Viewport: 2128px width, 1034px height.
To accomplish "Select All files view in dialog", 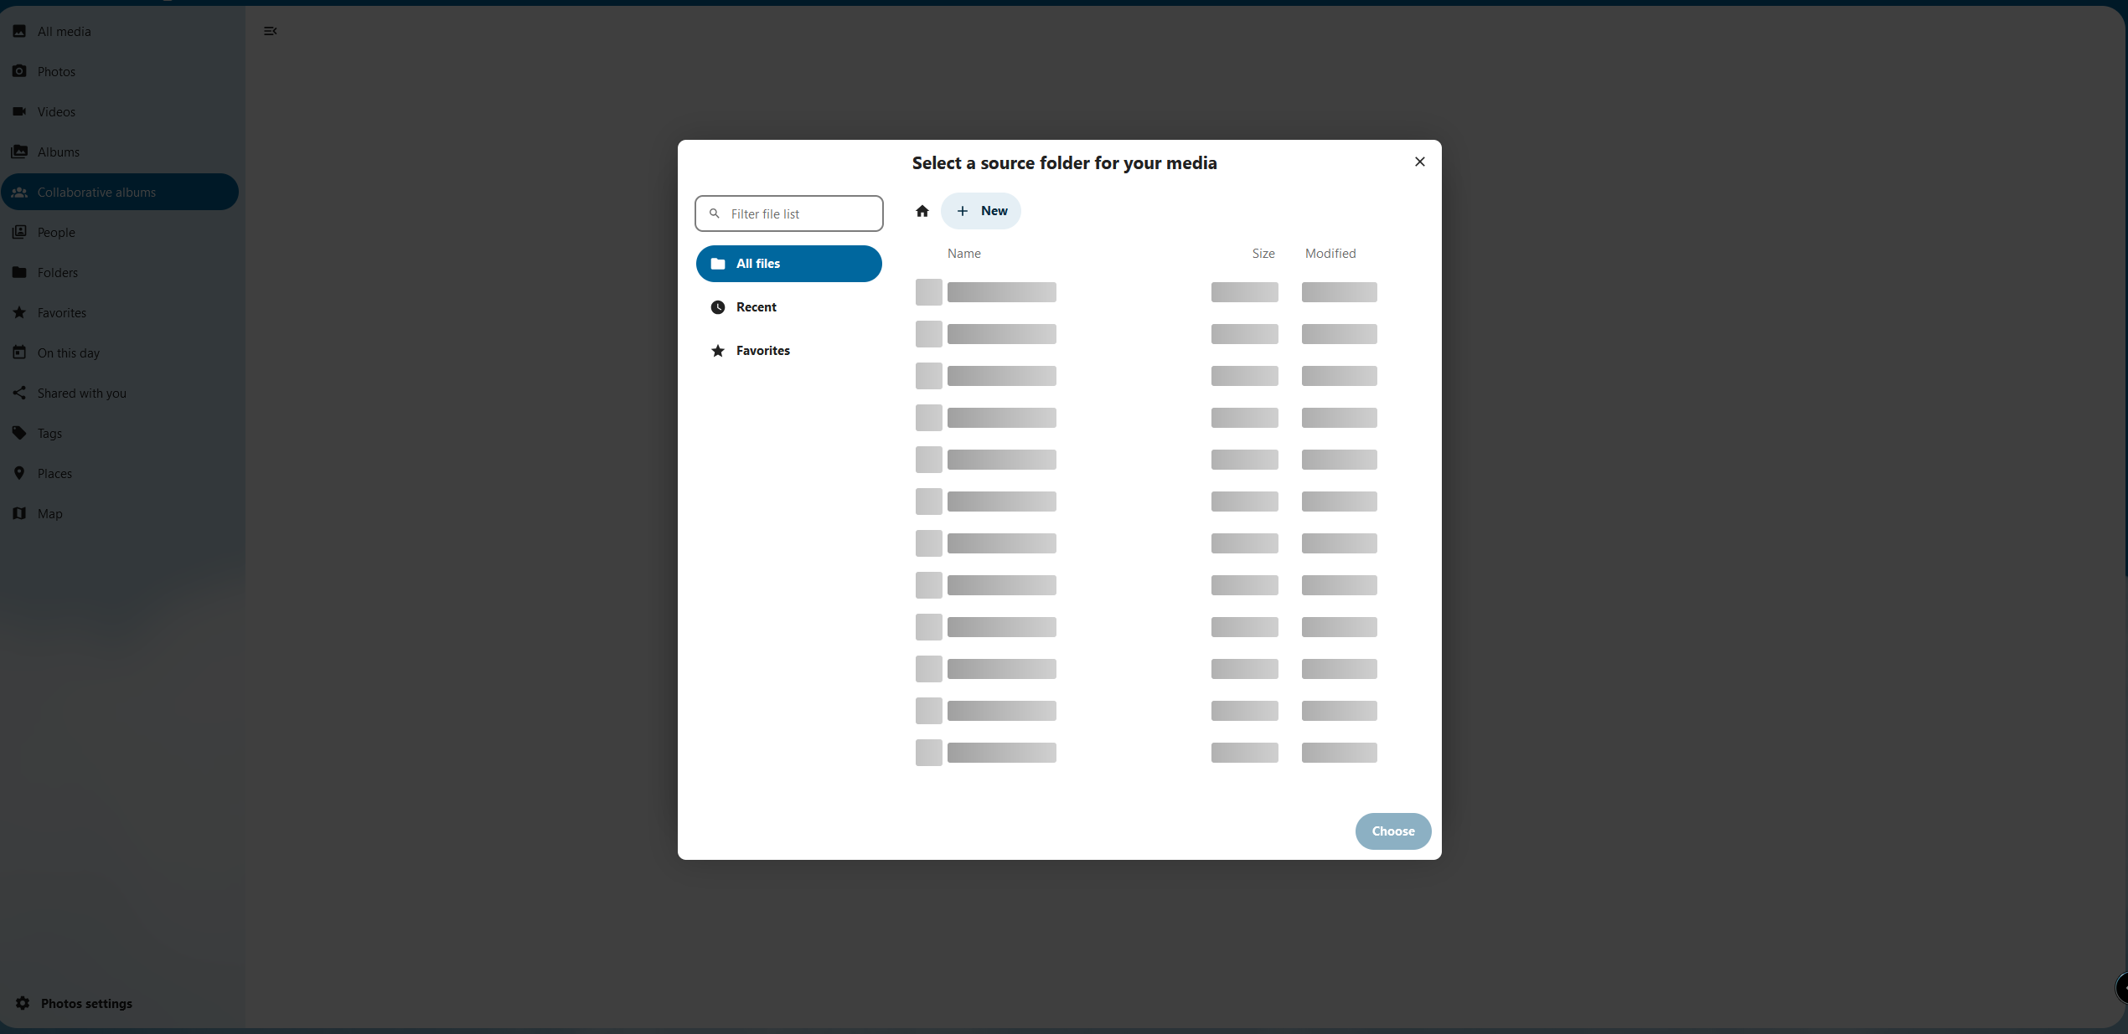I will pyautogui.click(x=788, y=264).
